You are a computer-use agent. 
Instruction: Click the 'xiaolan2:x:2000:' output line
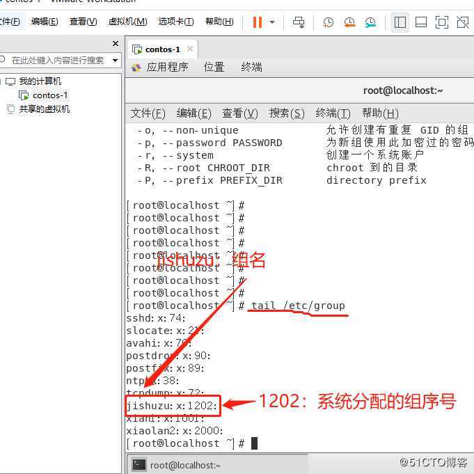[175, 430]
